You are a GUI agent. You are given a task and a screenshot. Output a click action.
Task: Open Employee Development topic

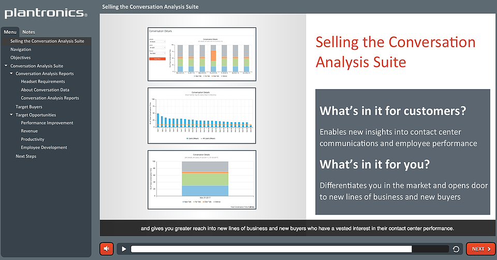coord(43,148)
